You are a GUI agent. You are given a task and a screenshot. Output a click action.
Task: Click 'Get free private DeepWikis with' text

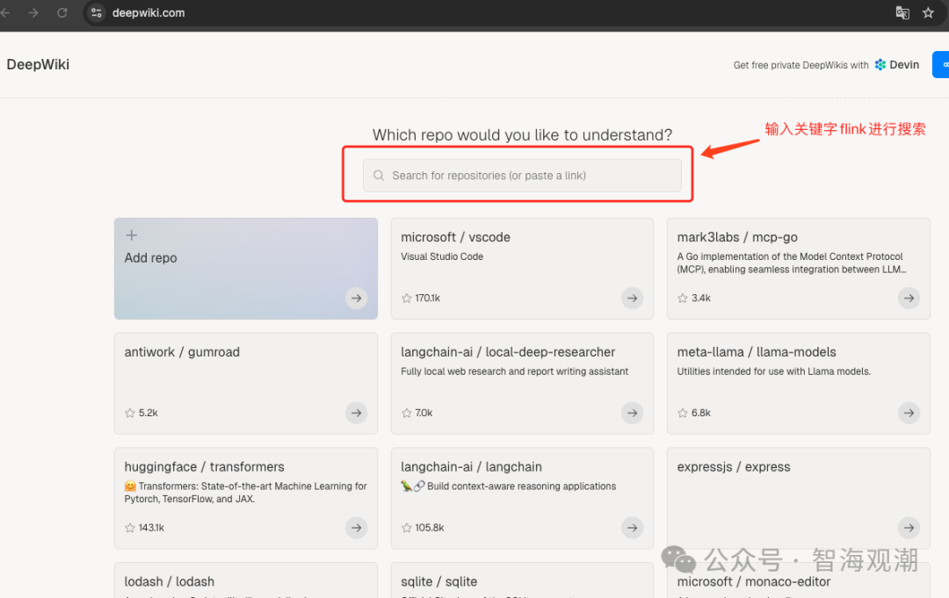[800, 65]
